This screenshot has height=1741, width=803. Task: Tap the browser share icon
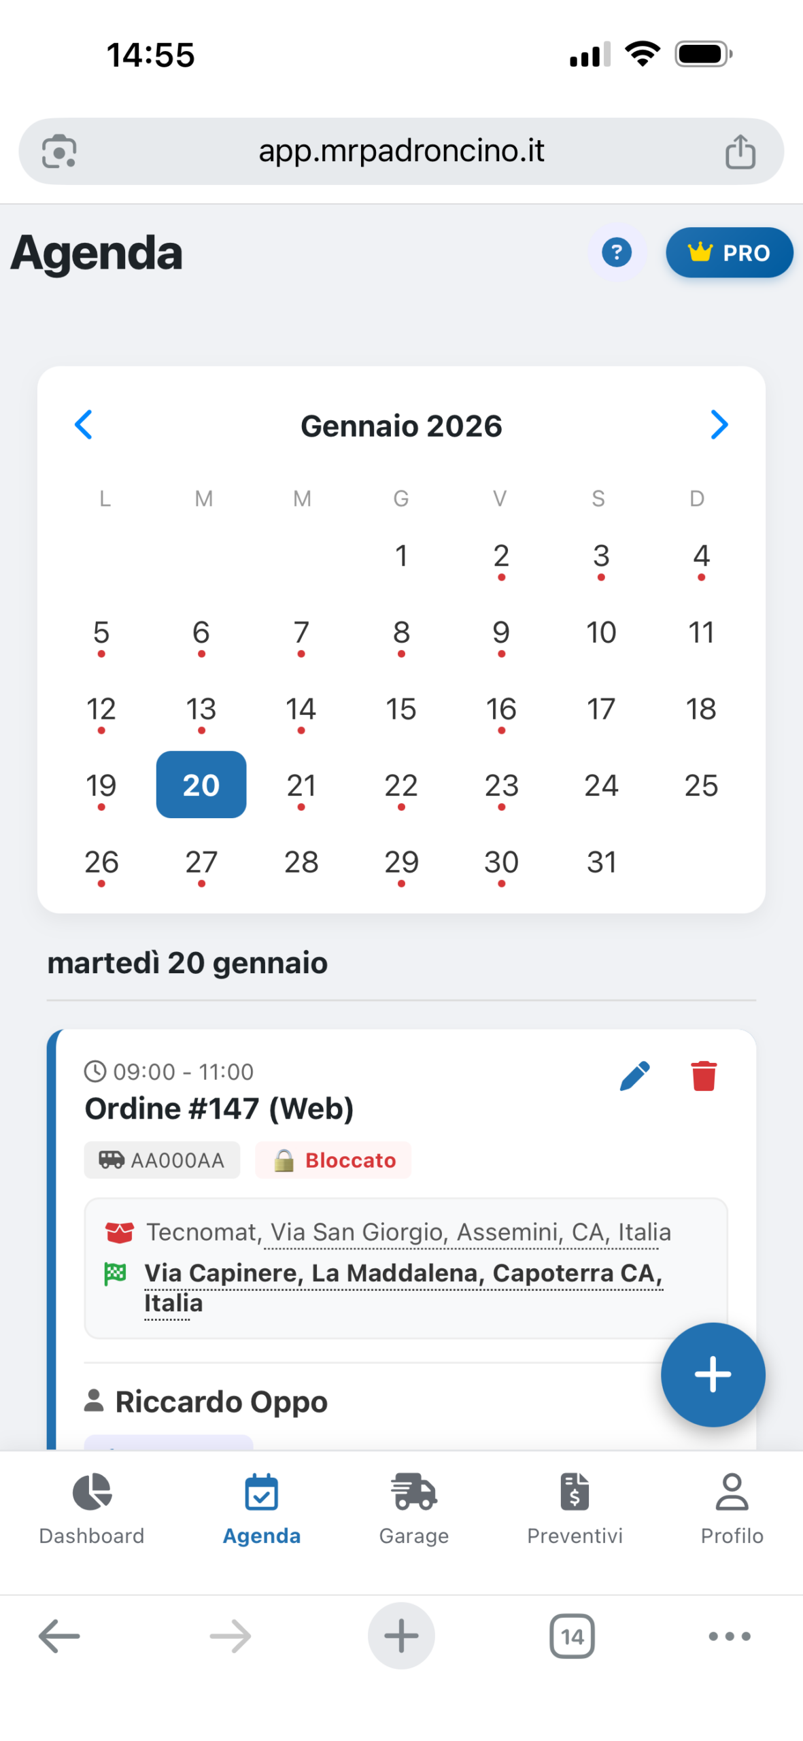(740, 151)
